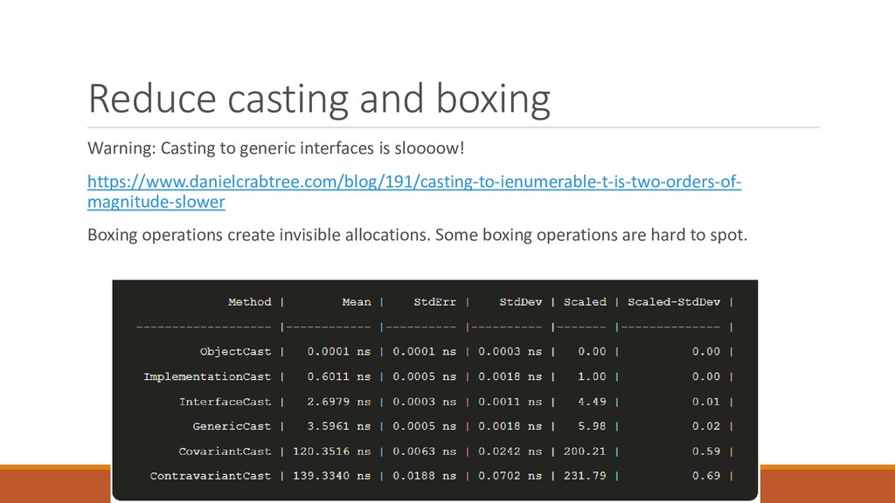Click the "StdErr" column header

click(435, 301)
